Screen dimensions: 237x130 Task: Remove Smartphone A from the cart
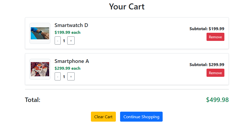tap(215, 73)
